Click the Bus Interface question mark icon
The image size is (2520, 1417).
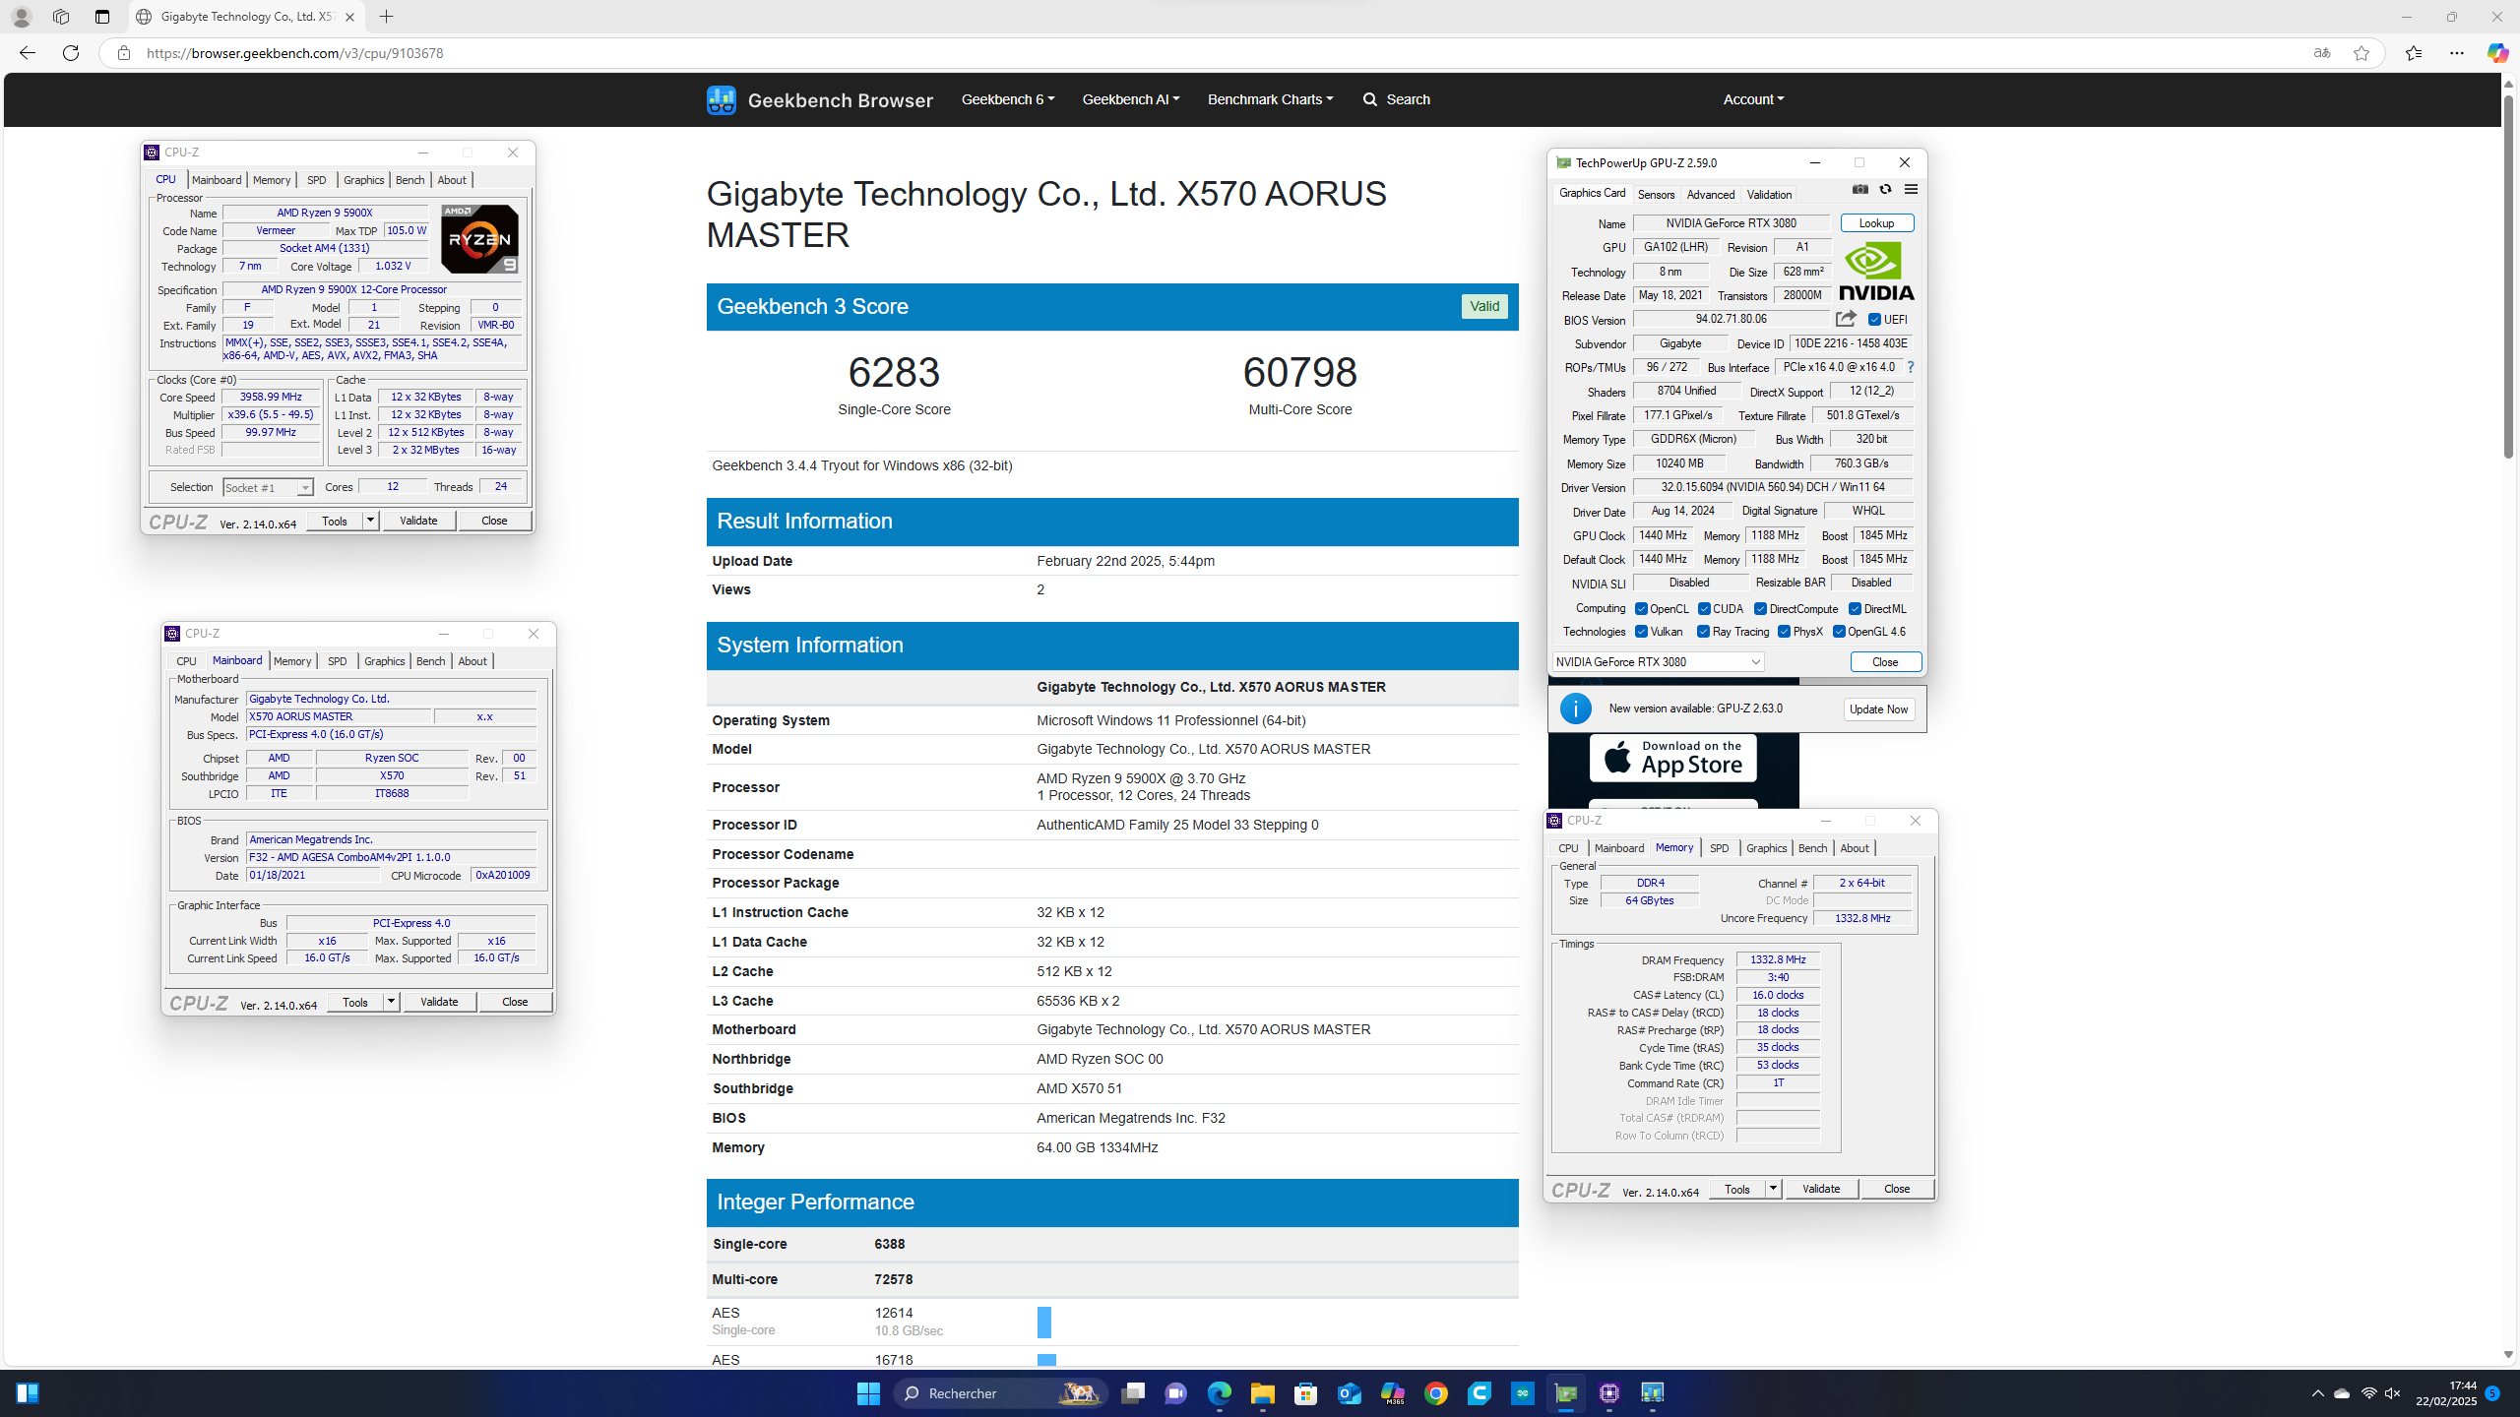click(1911, 367)
